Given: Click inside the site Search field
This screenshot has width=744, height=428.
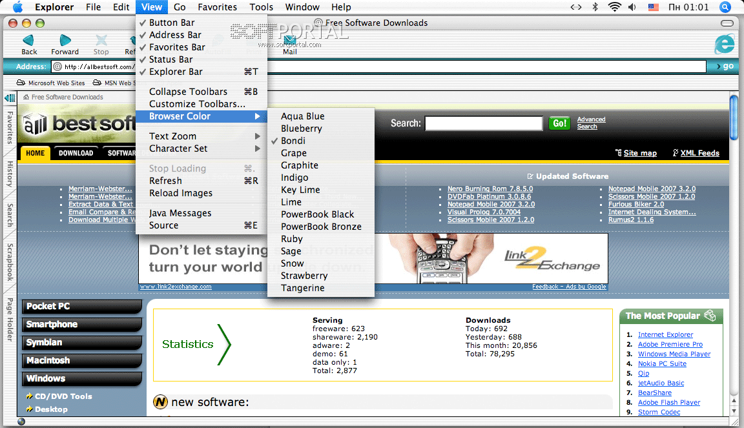Looking at the screenshot, I should (484, 123).
